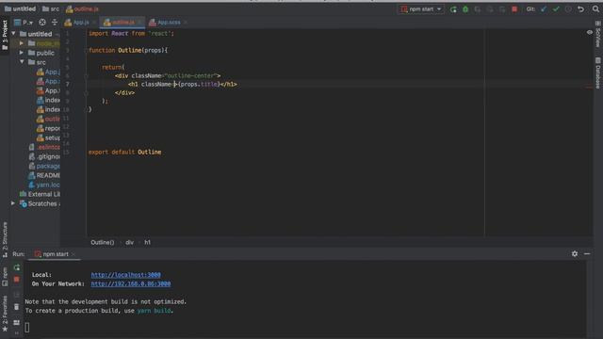Click div in the editor breadcrumbs
The image size is (603, 339).
[x=130, y=243]
